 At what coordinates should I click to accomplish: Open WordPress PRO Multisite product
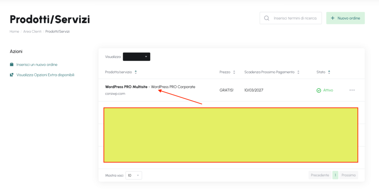click(x=126, y=87)
